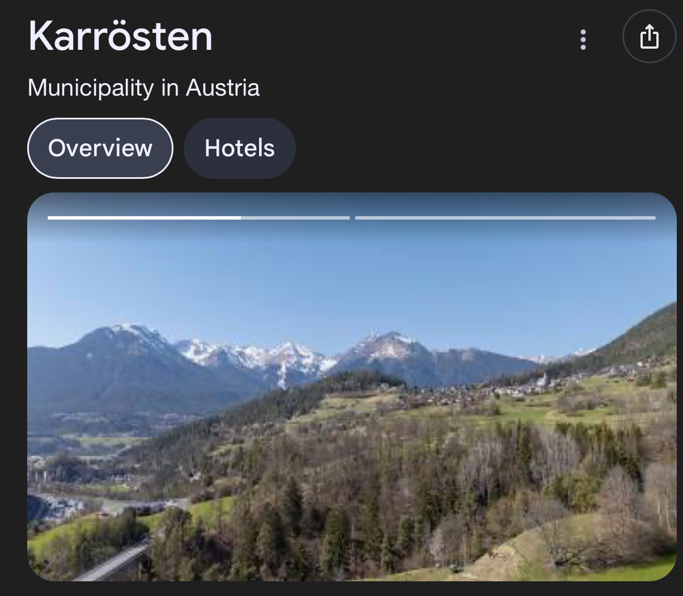Switch to the Hotels tab
The width and height of the screenshot is (683, 596).
point(239,148)
